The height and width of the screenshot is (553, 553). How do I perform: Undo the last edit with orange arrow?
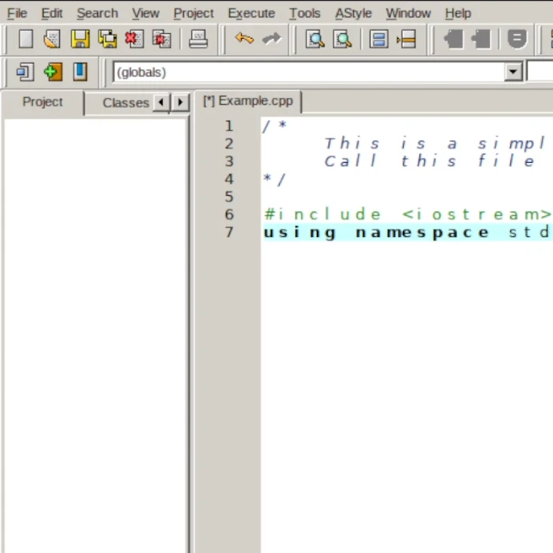244,39
